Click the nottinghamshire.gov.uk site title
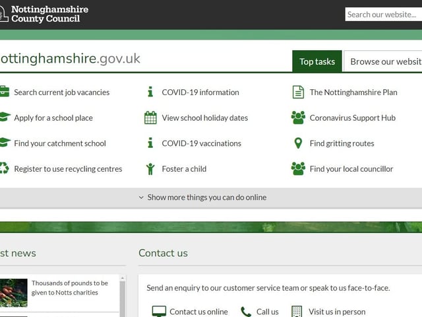The width and height of the screenshot is (422, 317). 70,59
